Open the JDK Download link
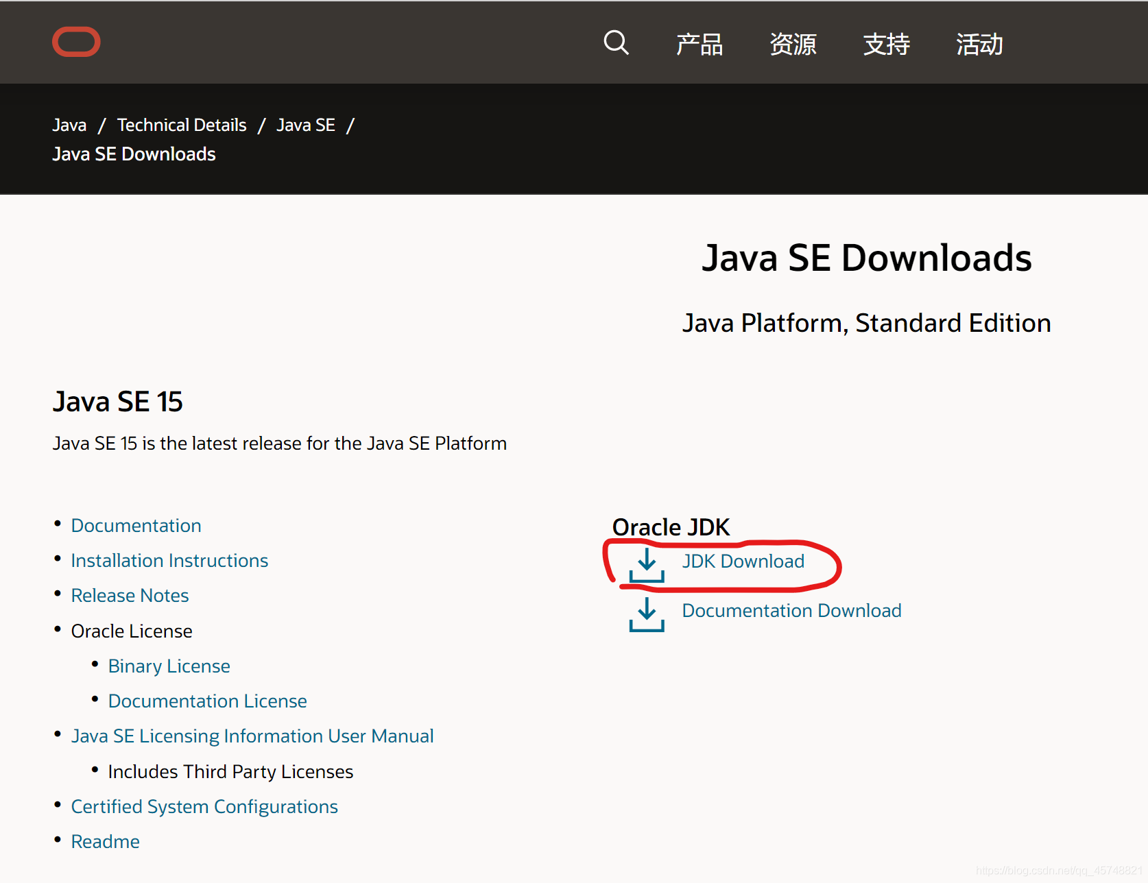This screenshot has height=883, width=1148. pos(743,561)
